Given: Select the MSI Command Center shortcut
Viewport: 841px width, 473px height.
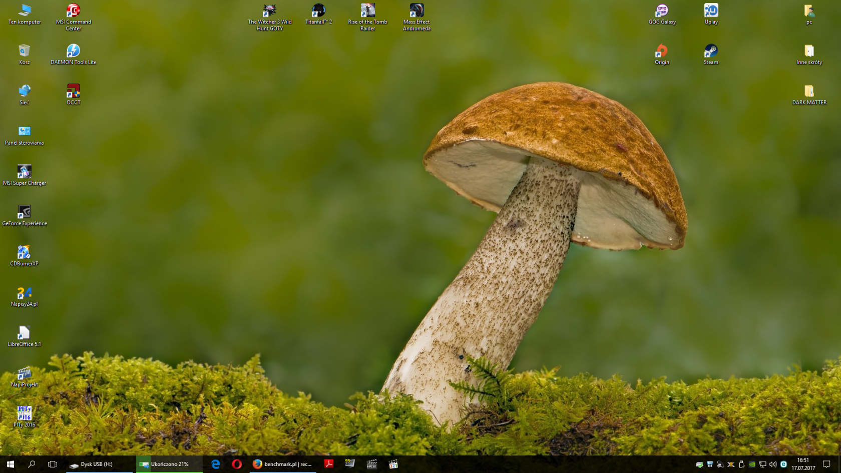Looking at the screenshot, I should click(x=74, y=17).
